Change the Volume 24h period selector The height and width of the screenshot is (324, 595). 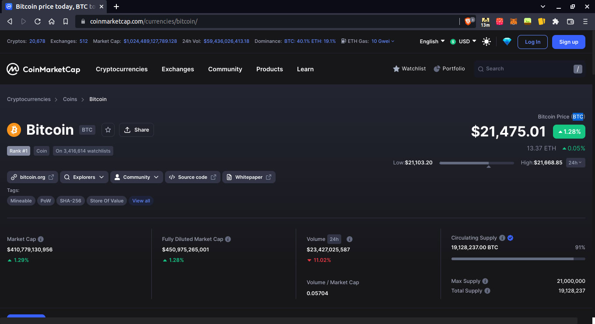pyautogui.click(x=334, y=239)
